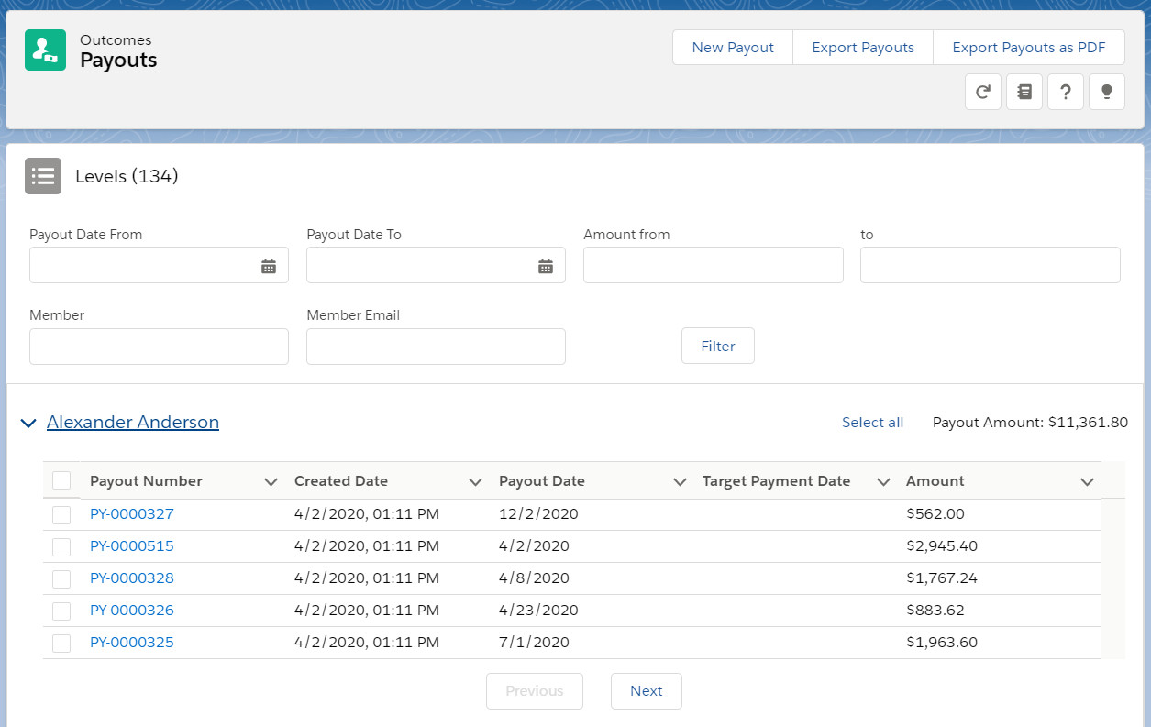
Task: Click the Previous page button
Action: (535, 691)
